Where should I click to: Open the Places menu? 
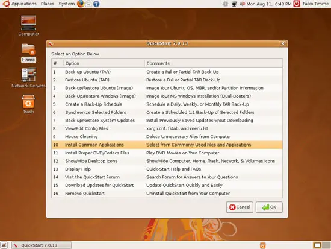click(48, 4)
